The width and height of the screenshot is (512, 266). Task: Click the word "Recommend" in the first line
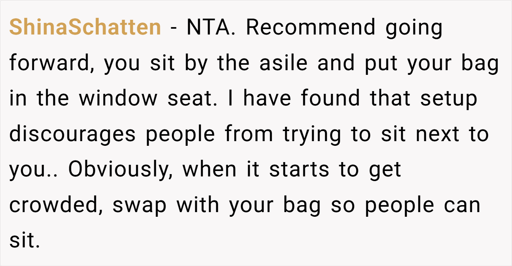[311, 27]
